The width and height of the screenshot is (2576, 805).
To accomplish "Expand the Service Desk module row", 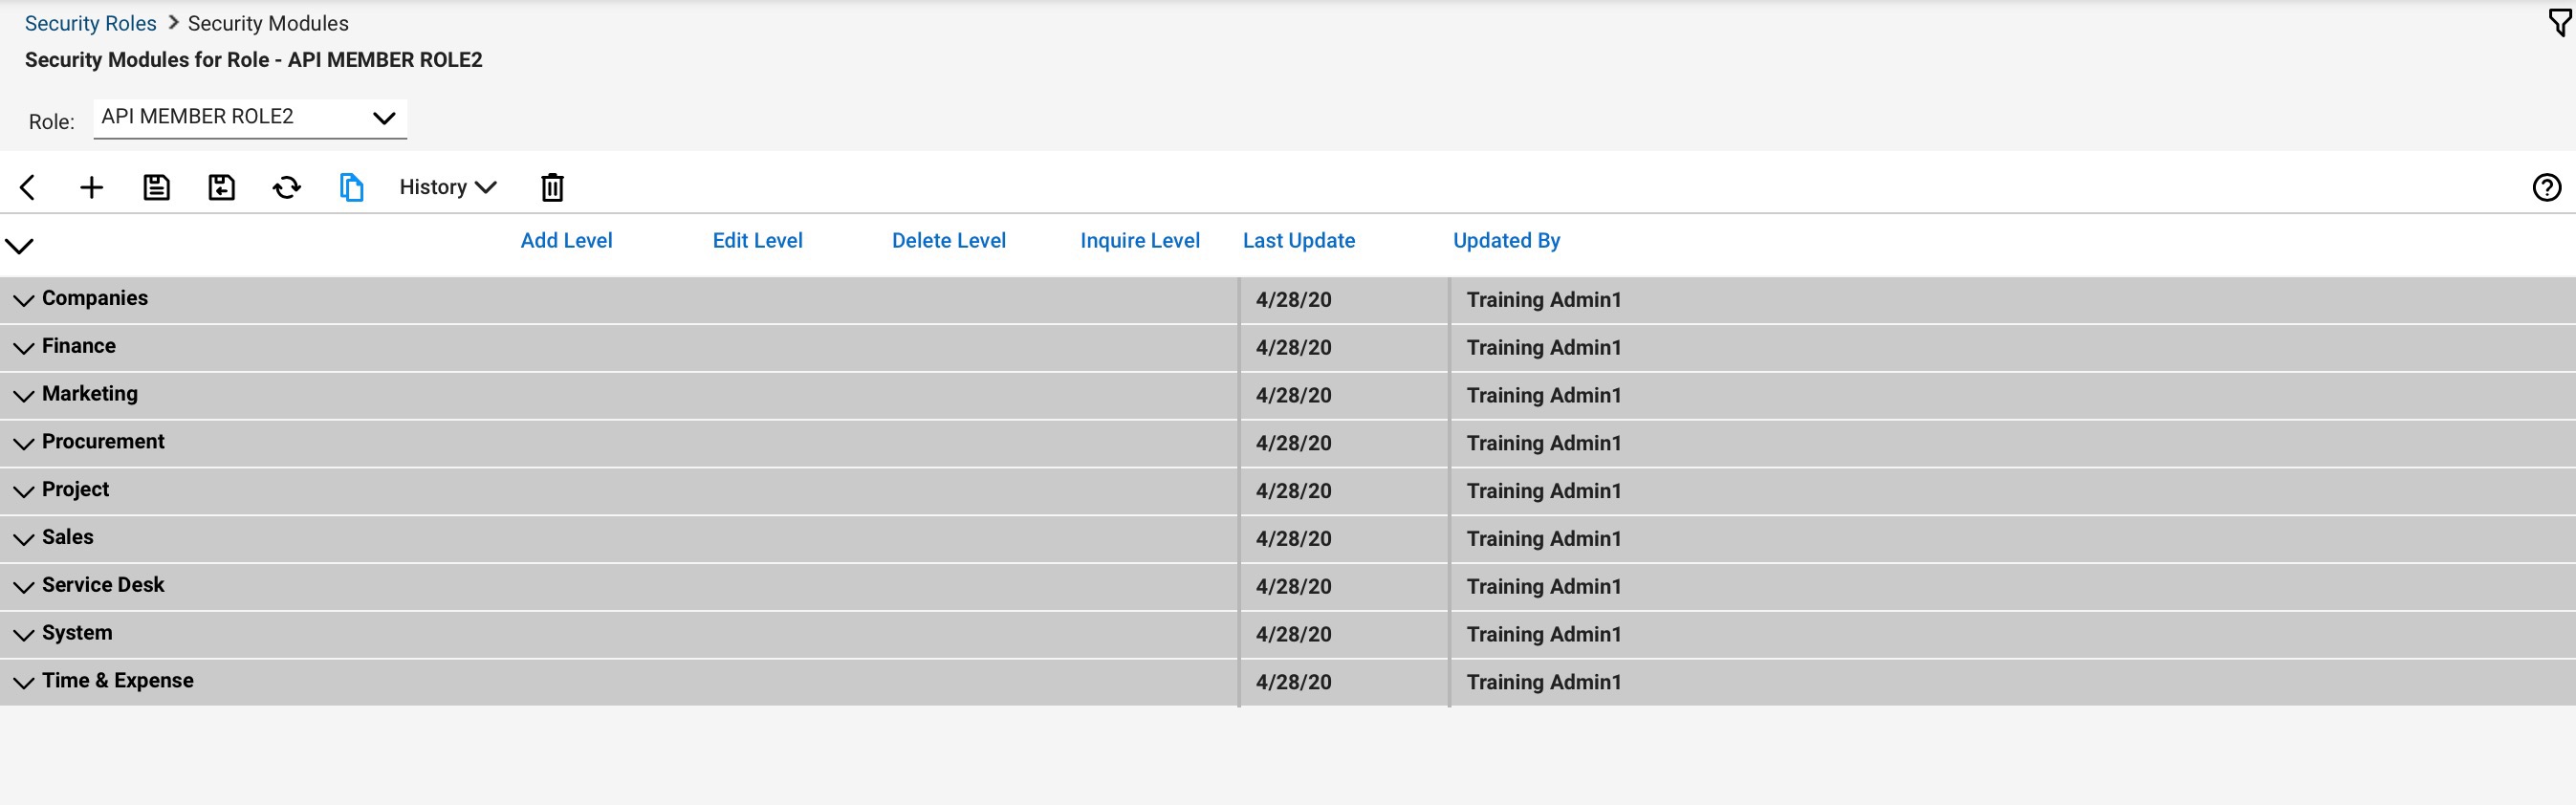I will tap(23, 587).
